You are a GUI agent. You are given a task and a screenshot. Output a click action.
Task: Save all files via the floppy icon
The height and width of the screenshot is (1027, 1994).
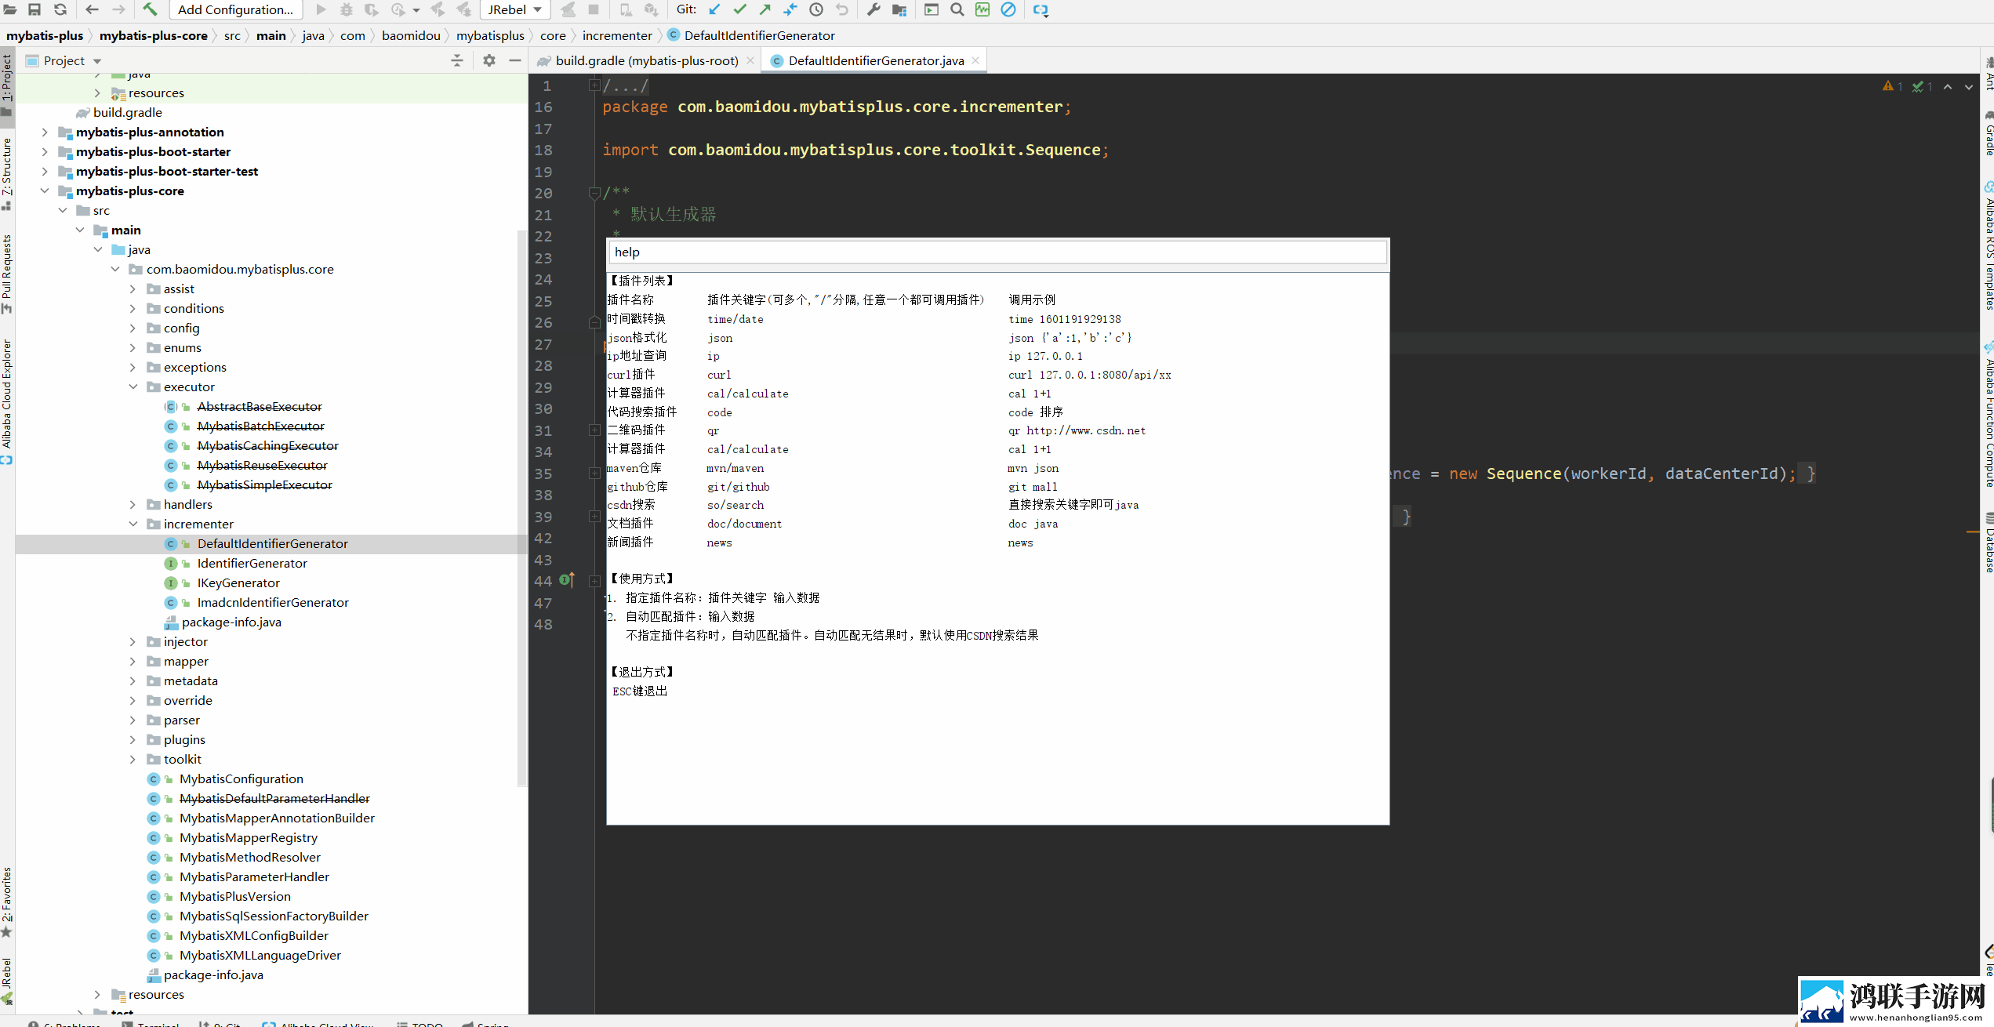pos(35,9)
